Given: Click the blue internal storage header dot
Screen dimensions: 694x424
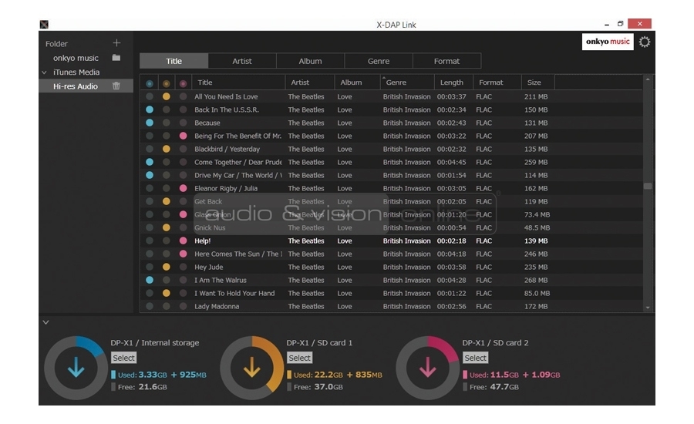Looking at the screenshot, I should click(x=150, y=83).
